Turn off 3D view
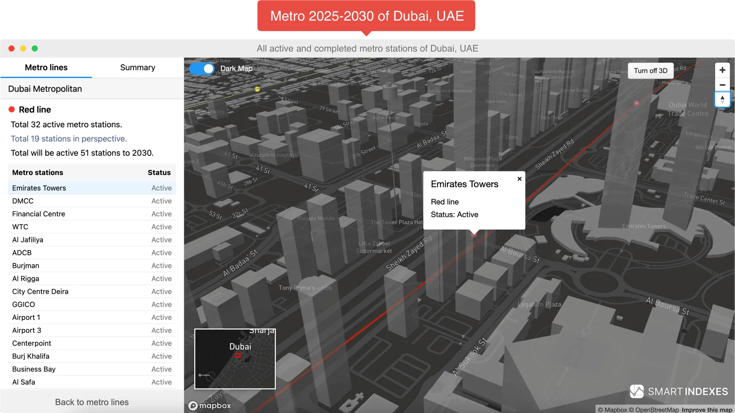The height and width of the screenshot is (413, 735). pyautogui.click(x=650, y=70)
